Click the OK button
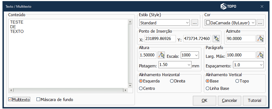This screenshot has width=272, height=109. [204, 101]
